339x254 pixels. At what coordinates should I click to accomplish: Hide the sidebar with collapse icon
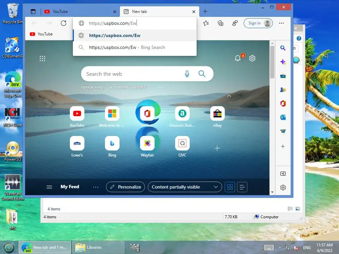point(283,174)
